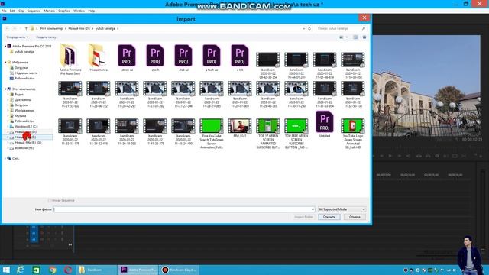Click in the Поиск search box
This screenshot has height=275, width=489.
click(x=338, y=28)
